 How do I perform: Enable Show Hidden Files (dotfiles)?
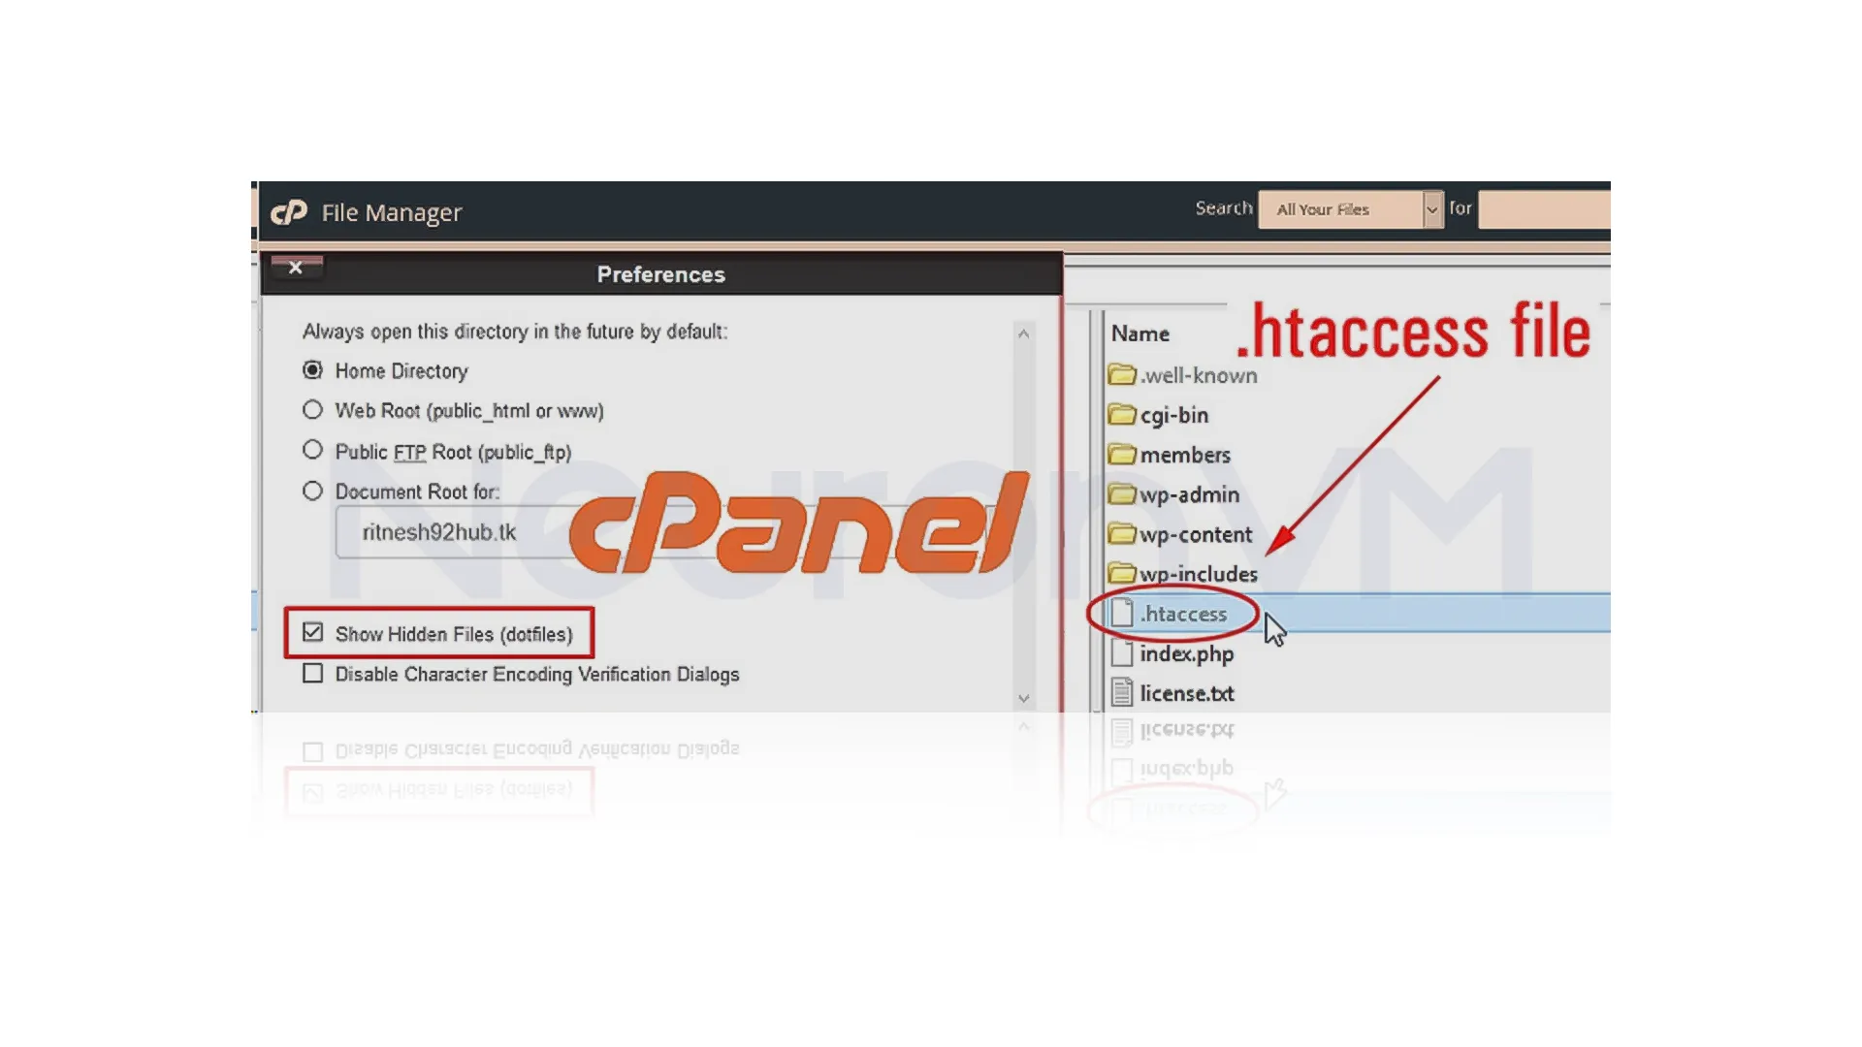tap(312, 633)
